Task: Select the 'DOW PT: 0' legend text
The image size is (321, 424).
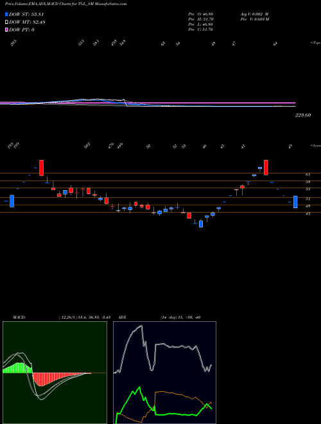Action: pos(22,30)
